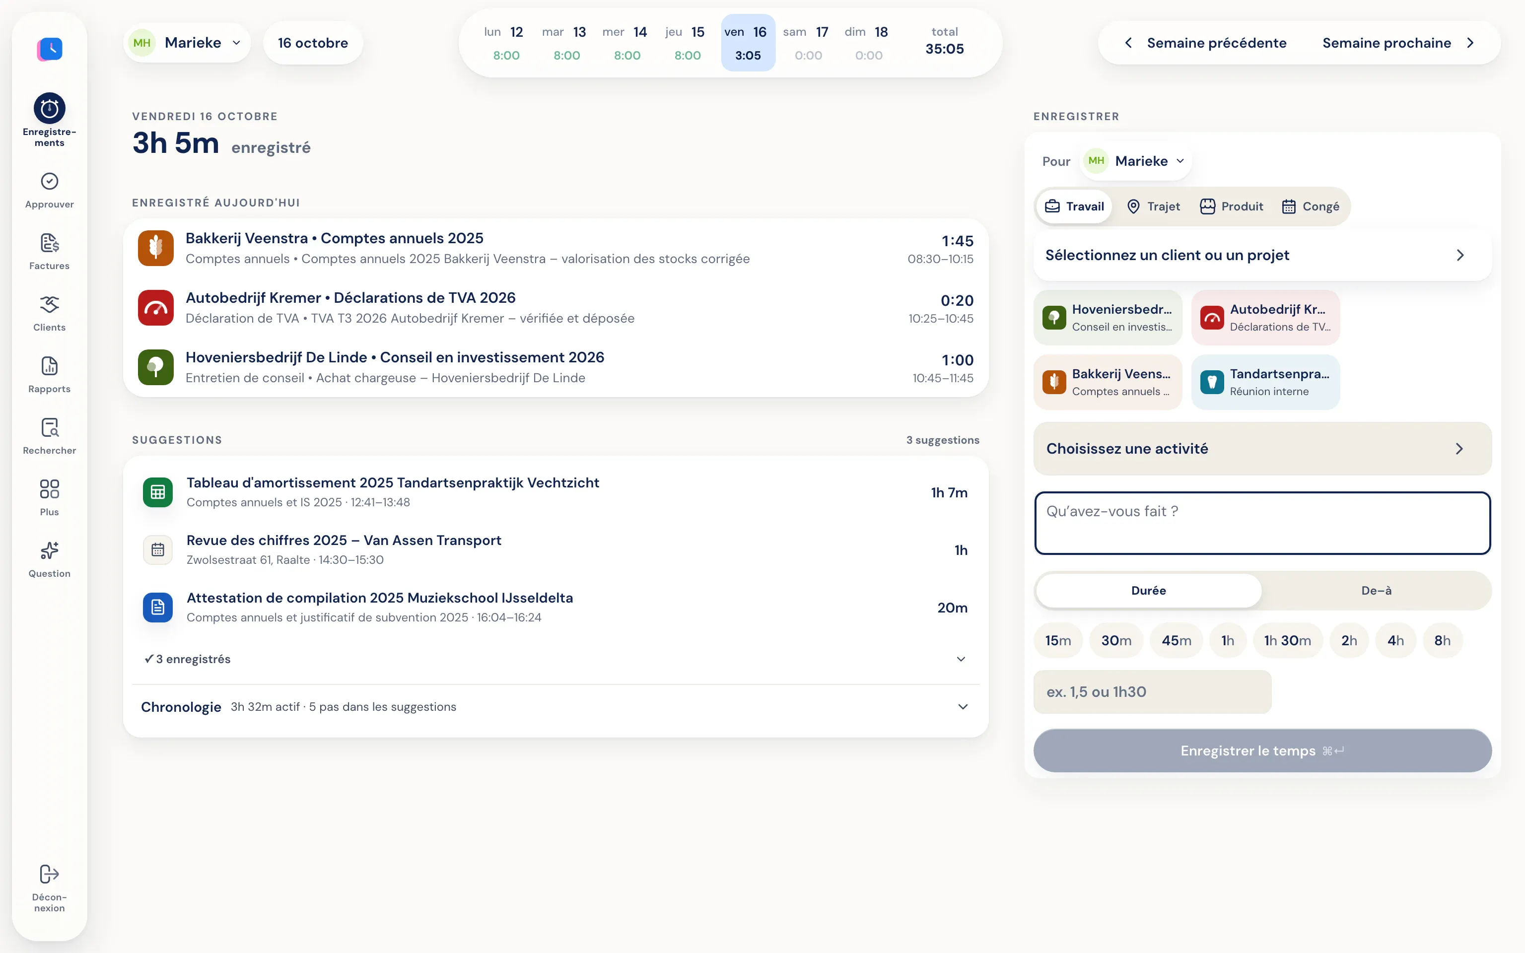Select the Produit tab

(1231, 207)
